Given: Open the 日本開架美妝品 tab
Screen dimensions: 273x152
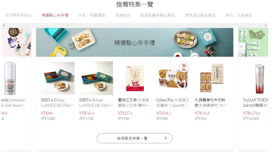Looking at the screenshot, I should tap(18, 15).
